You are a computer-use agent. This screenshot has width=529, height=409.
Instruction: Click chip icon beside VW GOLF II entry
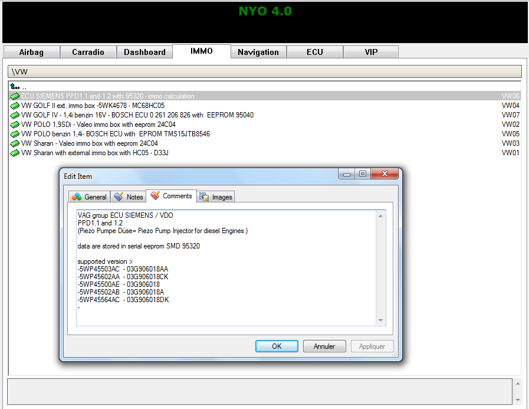[x=15, y=106]
